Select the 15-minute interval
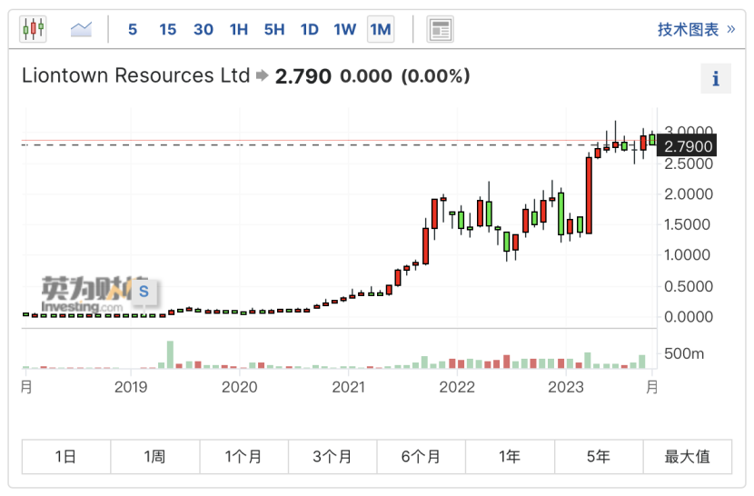This screenshot has width=754, height=496. click(x=167, y=29)
